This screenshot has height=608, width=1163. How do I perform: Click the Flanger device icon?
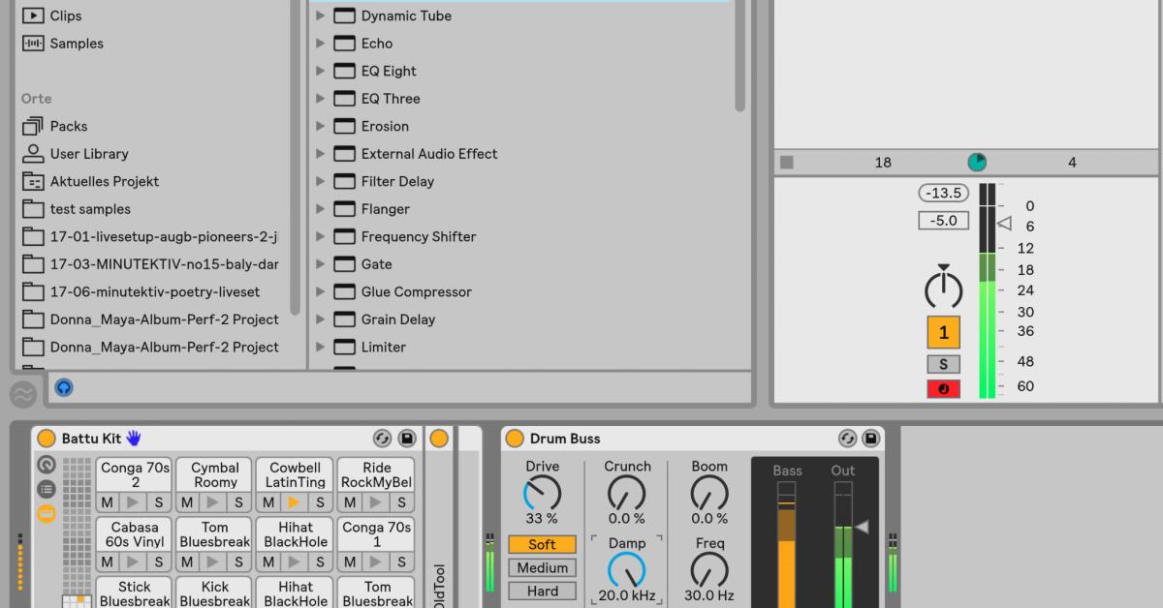(344, 209)
